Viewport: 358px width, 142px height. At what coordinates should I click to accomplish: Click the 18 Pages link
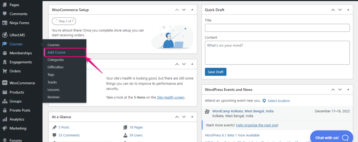[x=136, y=127]
